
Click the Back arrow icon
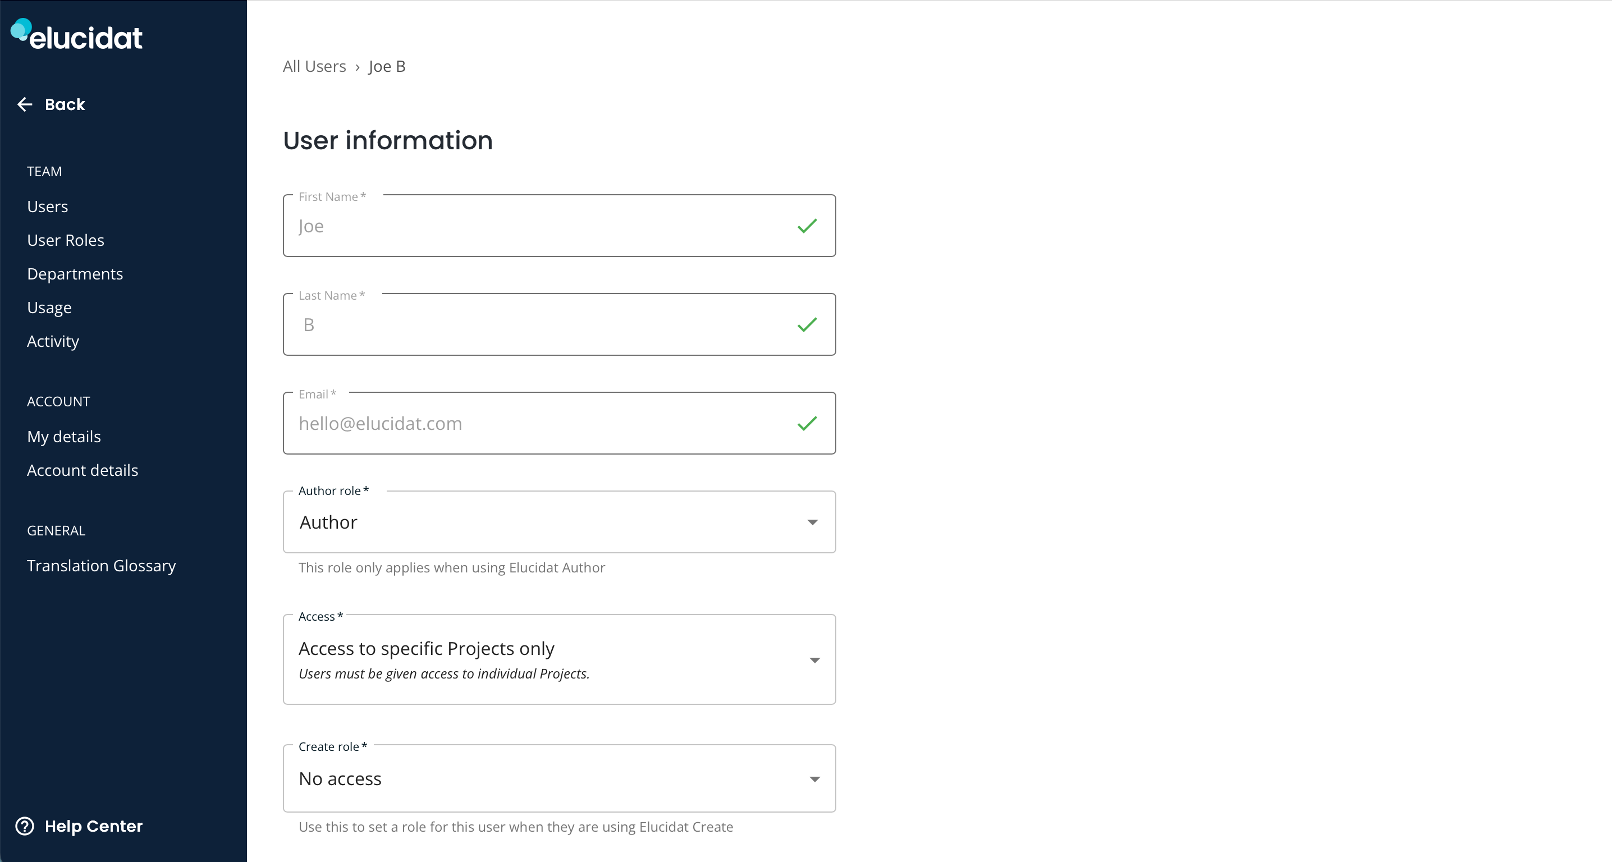pos(24,104)
